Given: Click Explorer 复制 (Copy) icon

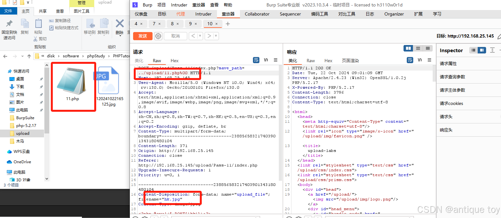Looking at the screenshot, I should [x=25, y=24].
